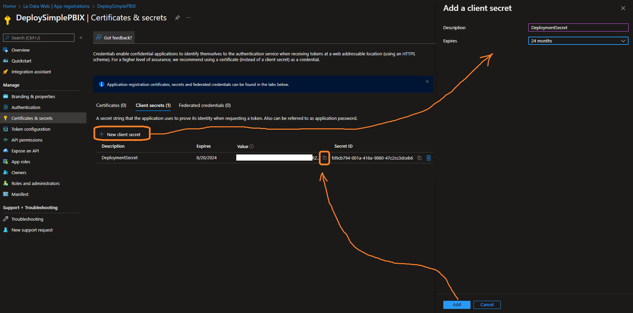Go to Home breadcrumb link
This screenshot has width=633, height=313.
pos(9,6)
